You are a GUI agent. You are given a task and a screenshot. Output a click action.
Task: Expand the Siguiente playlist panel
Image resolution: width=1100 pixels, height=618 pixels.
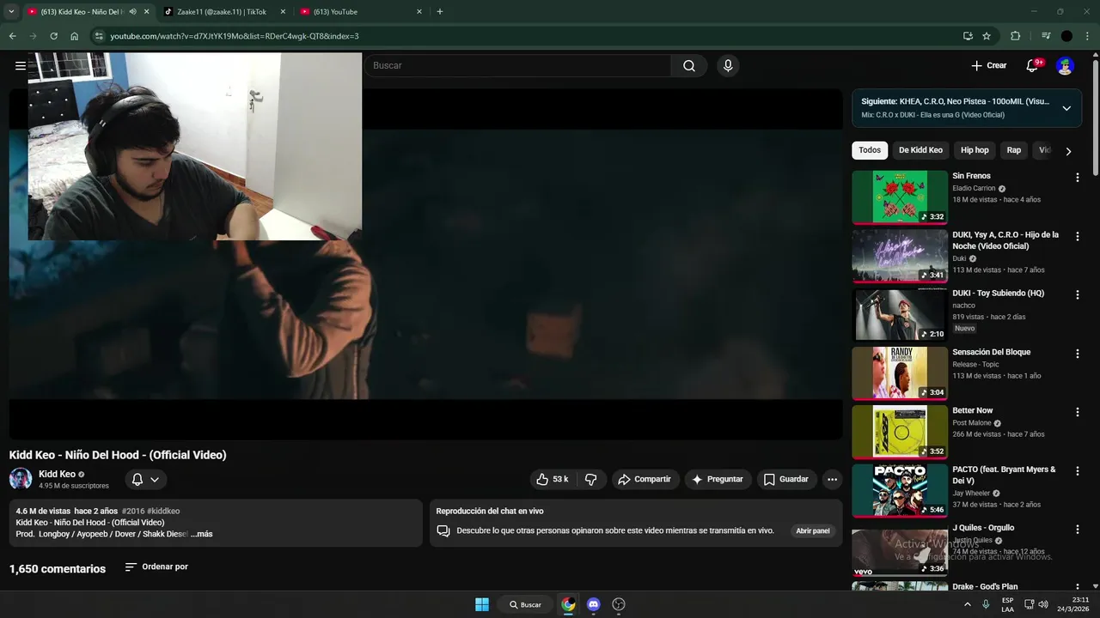pos(1066,108)
